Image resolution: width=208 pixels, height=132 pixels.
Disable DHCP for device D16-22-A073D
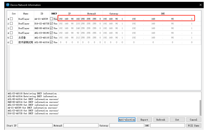point(51,23)
